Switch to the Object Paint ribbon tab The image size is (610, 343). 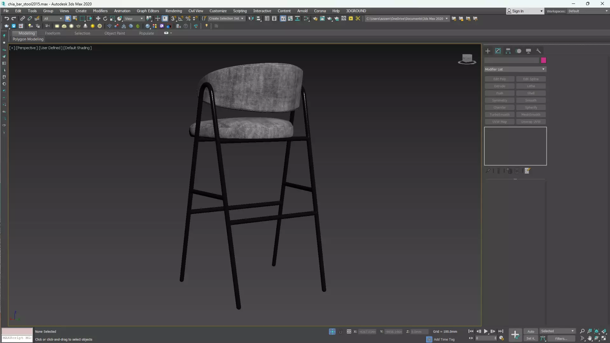point(115,33)
